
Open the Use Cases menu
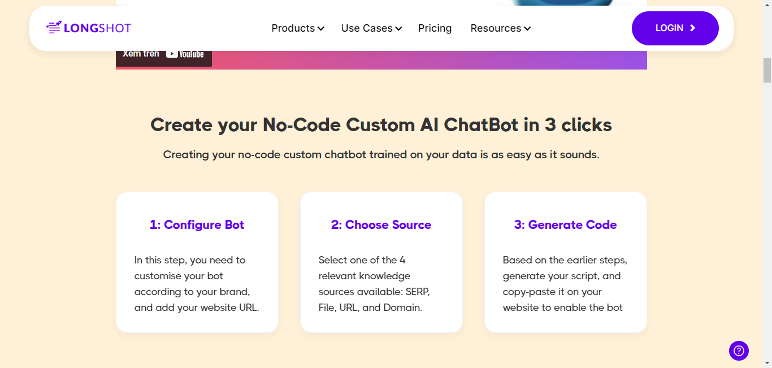(x=371, y=28)
